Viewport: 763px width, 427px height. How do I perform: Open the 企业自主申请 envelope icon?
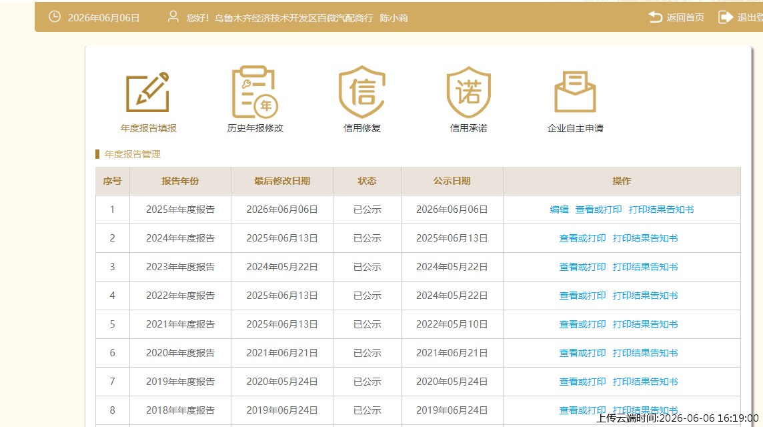(575, 92)
